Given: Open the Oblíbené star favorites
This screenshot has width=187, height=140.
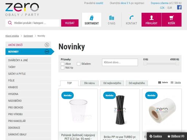Looking at the screenshot, I should tap(169, 136).
